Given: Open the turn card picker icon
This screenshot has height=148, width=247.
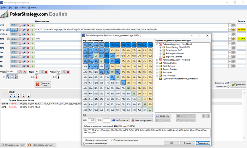Looking at the screenshot, I should pos(42,72).
